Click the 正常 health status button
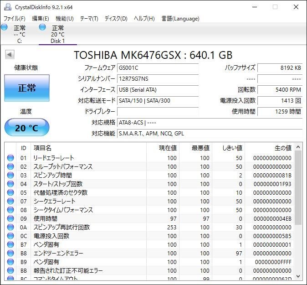This screenshot has width=307, height=285. 27,88
